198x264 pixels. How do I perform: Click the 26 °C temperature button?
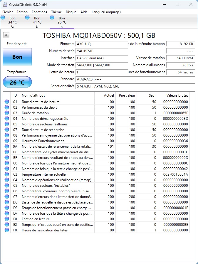(17, 82)
